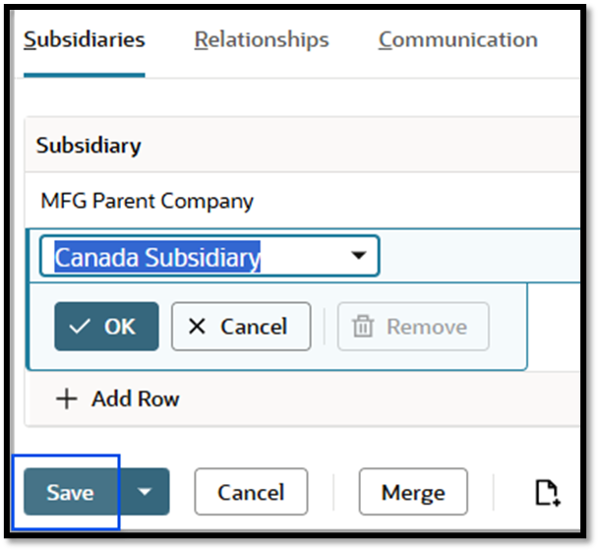Viewport: 599px width, 551px height.
Task: Expand the Canada Subsidiary dropdown arrow
Action: point(358,257)
